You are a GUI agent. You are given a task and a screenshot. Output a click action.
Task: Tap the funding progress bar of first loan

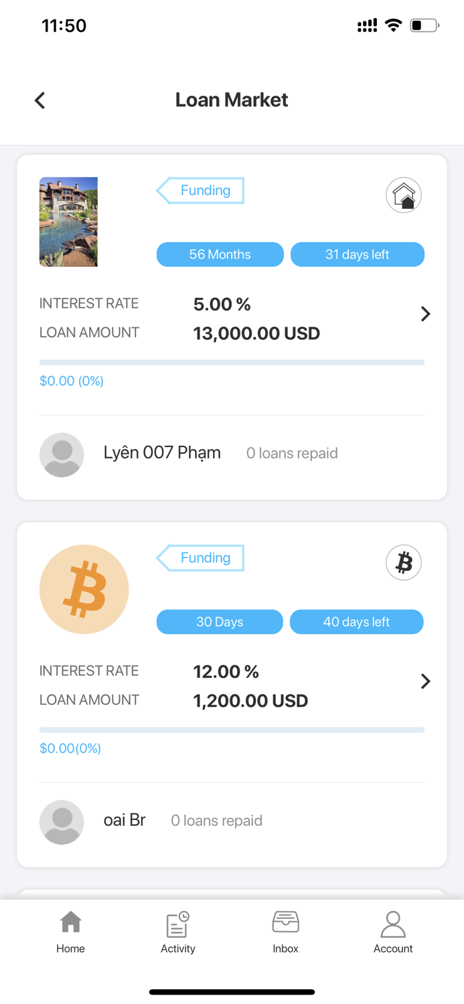point(232,362)
